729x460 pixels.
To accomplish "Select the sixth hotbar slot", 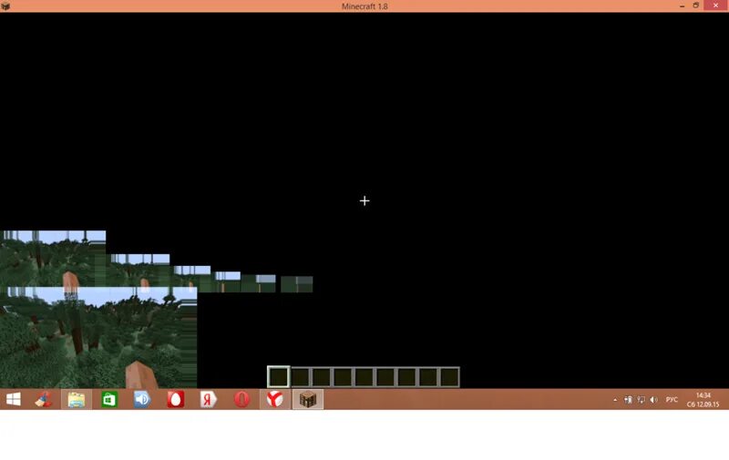I will 385,377.
